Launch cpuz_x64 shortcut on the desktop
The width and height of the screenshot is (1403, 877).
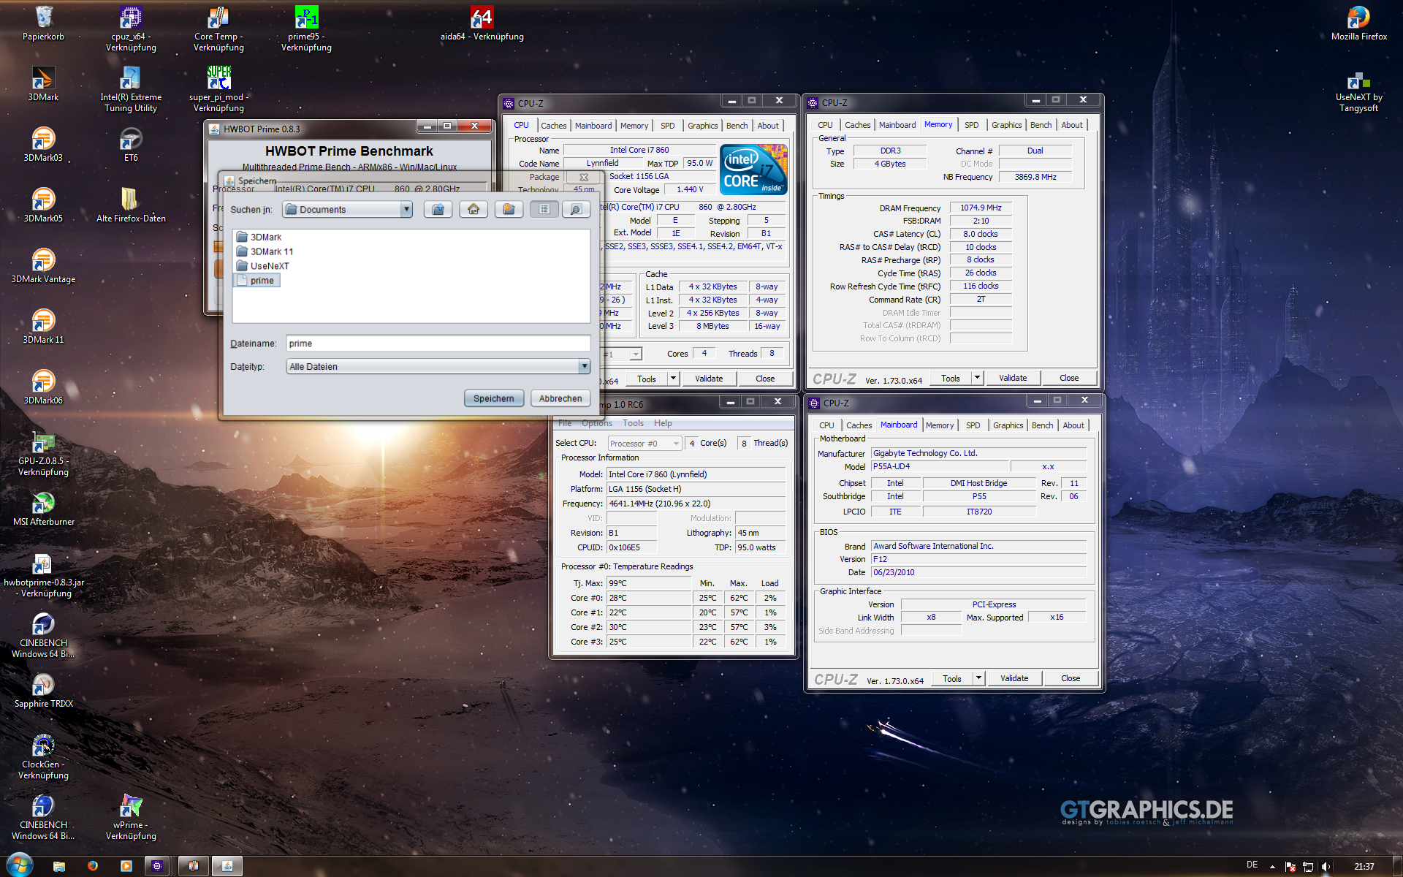131,29
